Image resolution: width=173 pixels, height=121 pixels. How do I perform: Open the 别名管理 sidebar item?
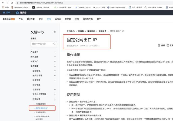(x=36, y=85)
